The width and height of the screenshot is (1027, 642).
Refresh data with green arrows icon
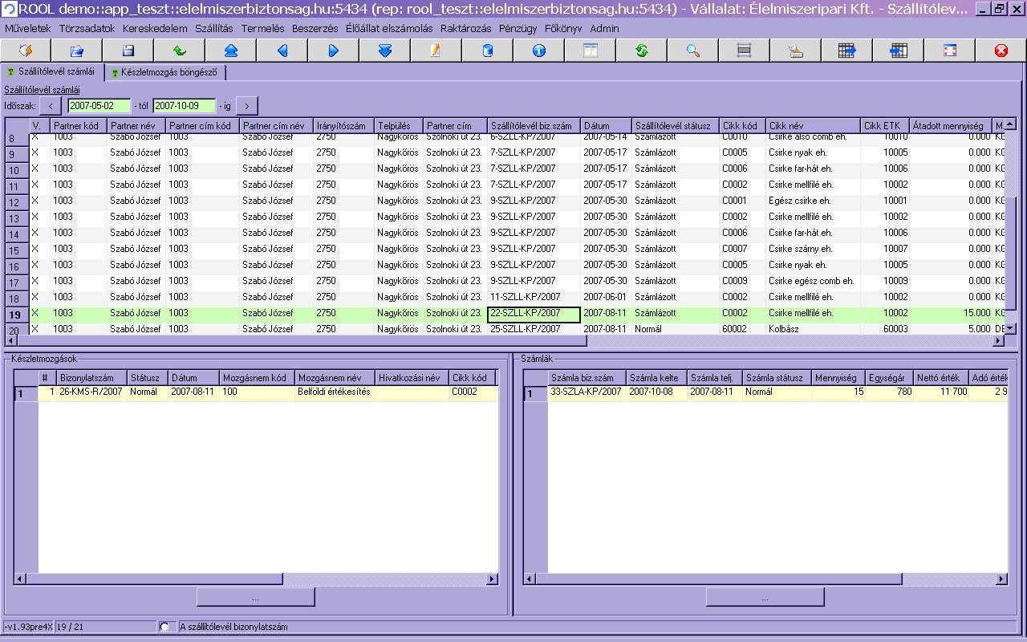click(641, 51)
